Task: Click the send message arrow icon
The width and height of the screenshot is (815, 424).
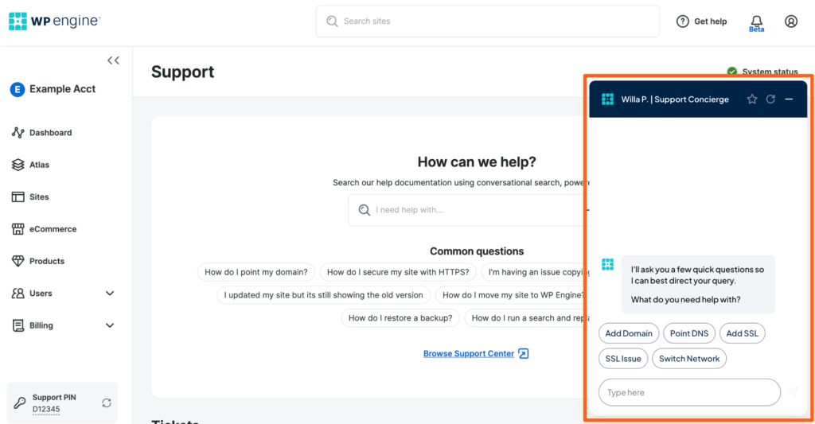Action: point(793,392)
